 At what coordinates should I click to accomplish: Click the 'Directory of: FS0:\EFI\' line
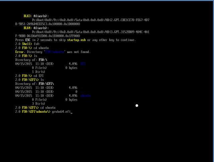(x=34, y=84)
